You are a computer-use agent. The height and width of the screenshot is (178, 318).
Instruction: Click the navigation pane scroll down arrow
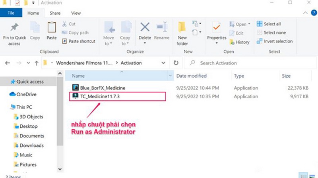(x=60, y=169)
